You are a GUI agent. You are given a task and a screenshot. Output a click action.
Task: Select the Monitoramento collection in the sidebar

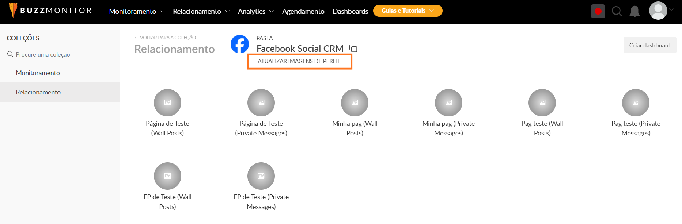[x=38, y=73]
